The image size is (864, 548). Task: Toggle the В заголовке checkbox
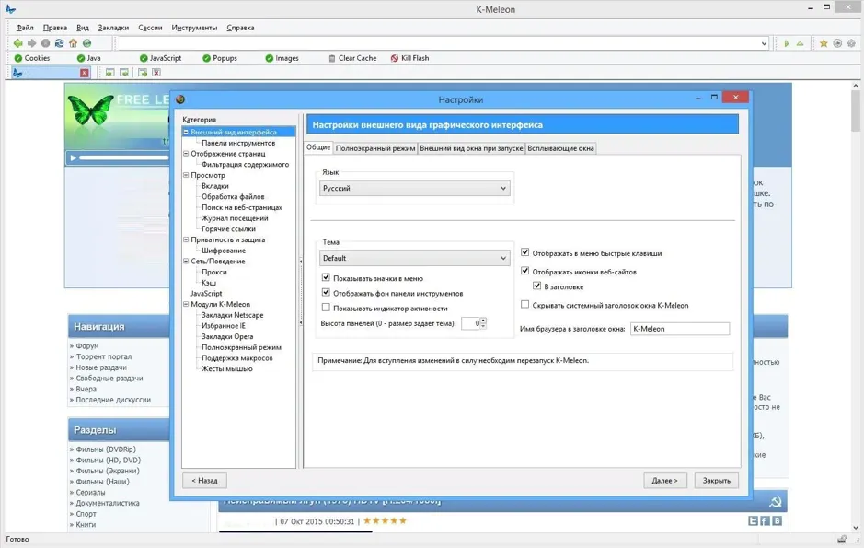(536, 286)
